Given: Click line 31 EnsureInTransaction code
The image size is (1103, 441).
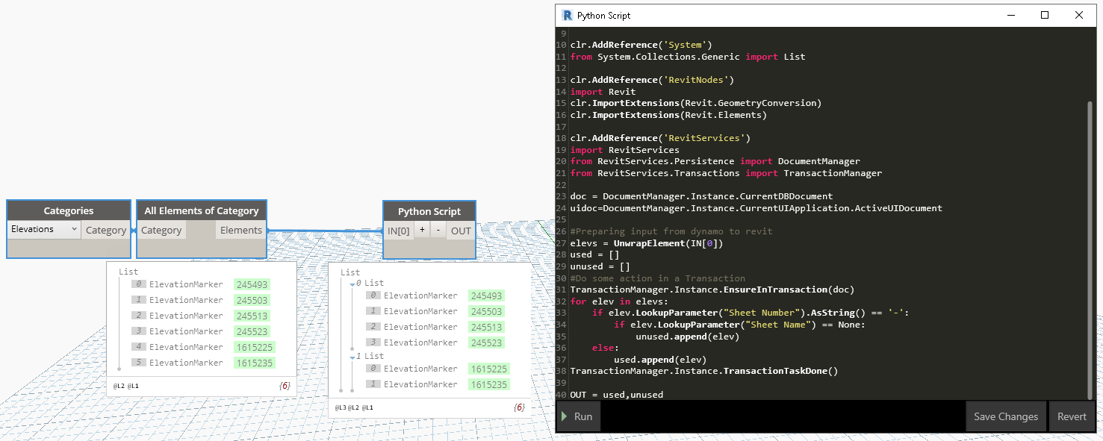Looking at the screenshot, I should point(712,290).
